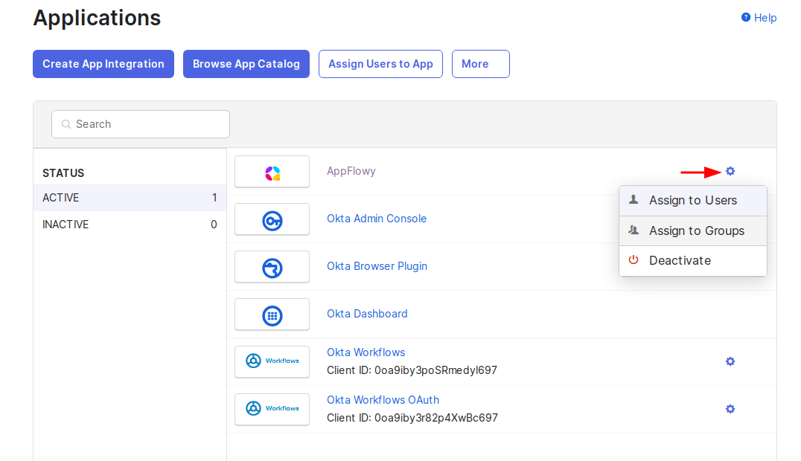Click the Okta Browser Plugin logo icon

pyautogui.click(x=272, y=268)
